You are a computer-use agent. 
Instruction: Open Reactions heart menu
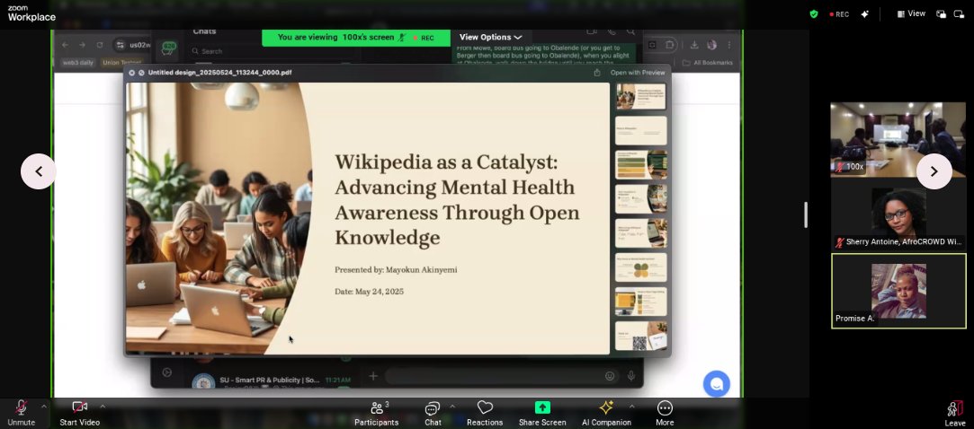point(485,413)
